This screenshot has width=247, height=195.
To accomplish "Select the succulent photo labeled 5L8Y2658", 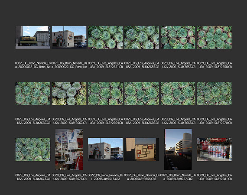I will pos(214,37).
